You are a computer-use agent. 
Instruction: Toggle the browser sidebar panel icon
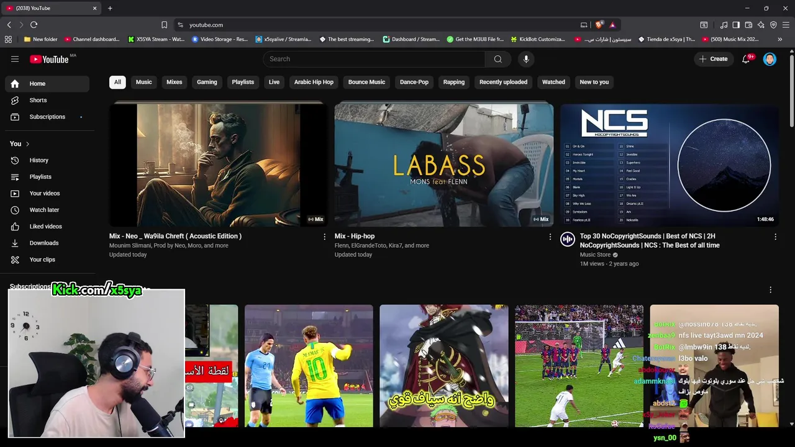coord(736,25)
